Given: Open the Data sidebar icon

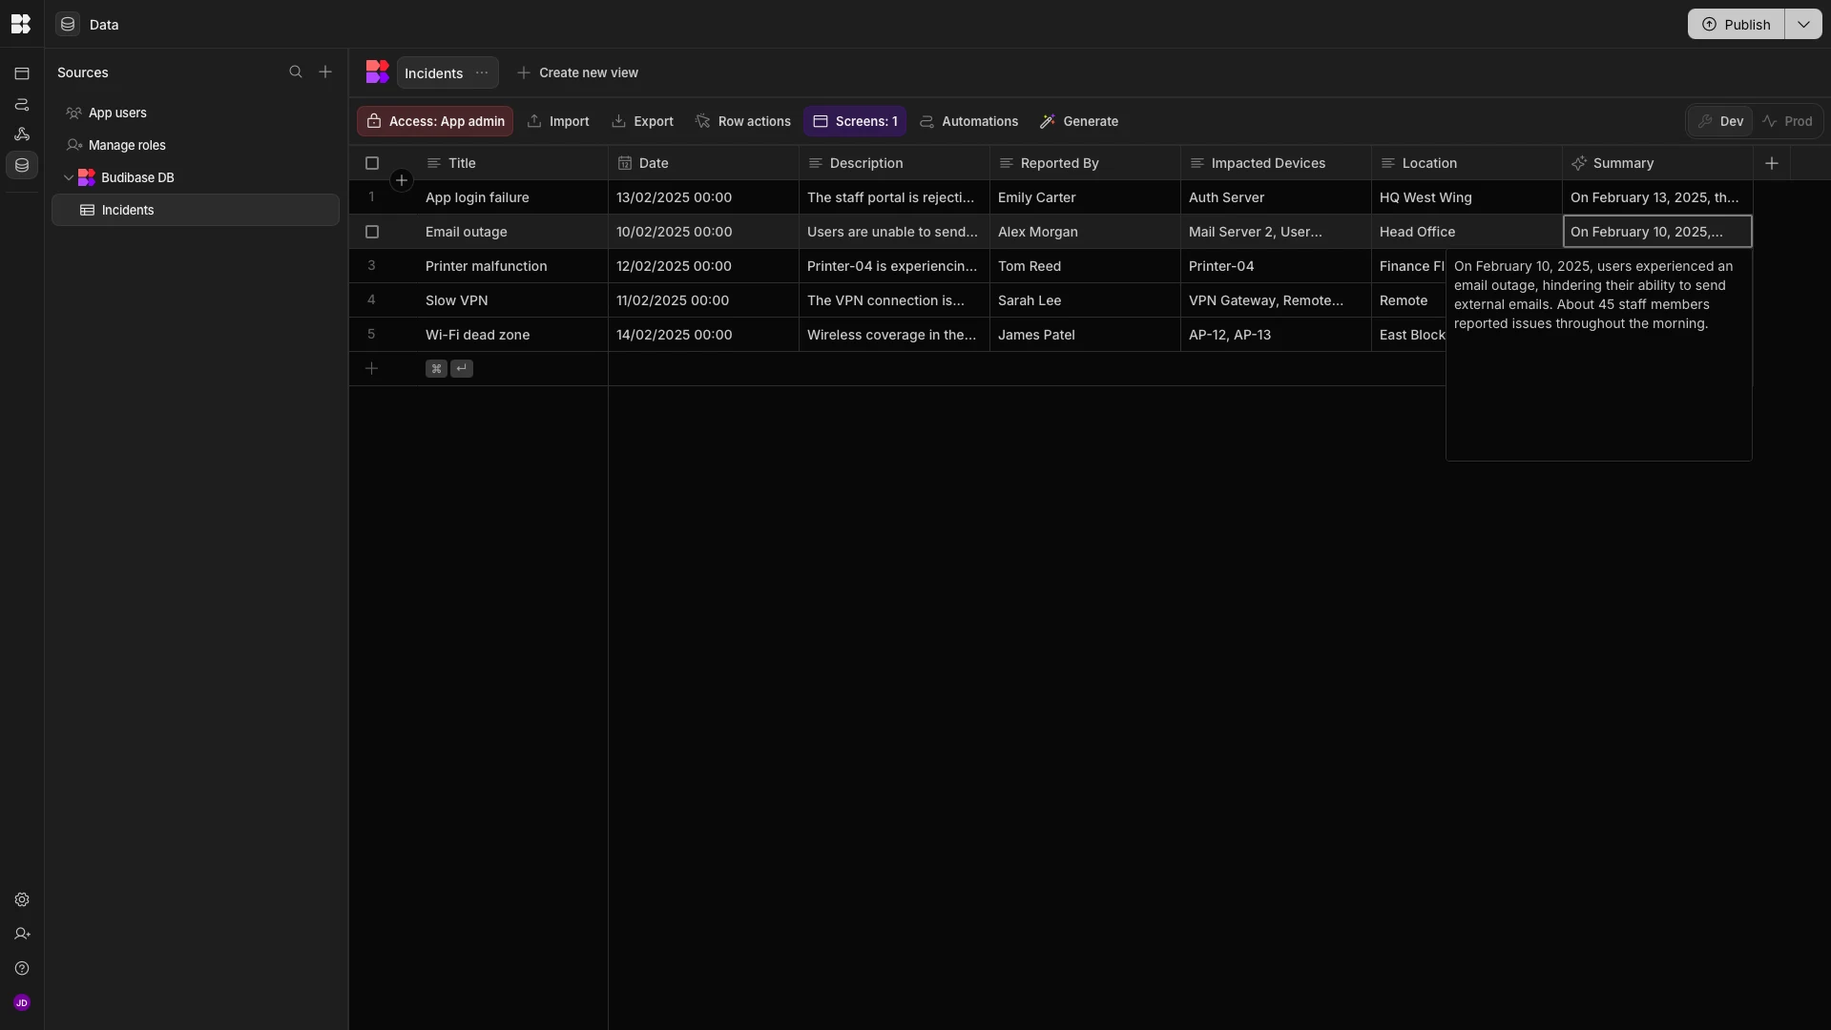Looking at the screenshot, I should pos(22,165).
